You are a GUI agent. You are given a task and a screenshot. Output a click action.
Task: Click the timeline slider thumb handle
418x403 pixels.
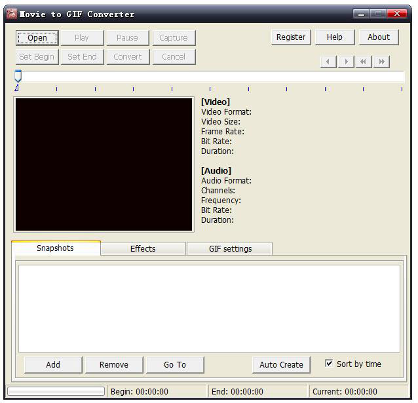[x=18, y=77]
